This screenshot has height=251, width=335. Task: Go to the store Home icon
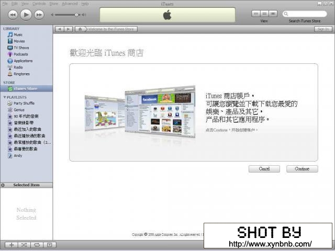point(80,29)
